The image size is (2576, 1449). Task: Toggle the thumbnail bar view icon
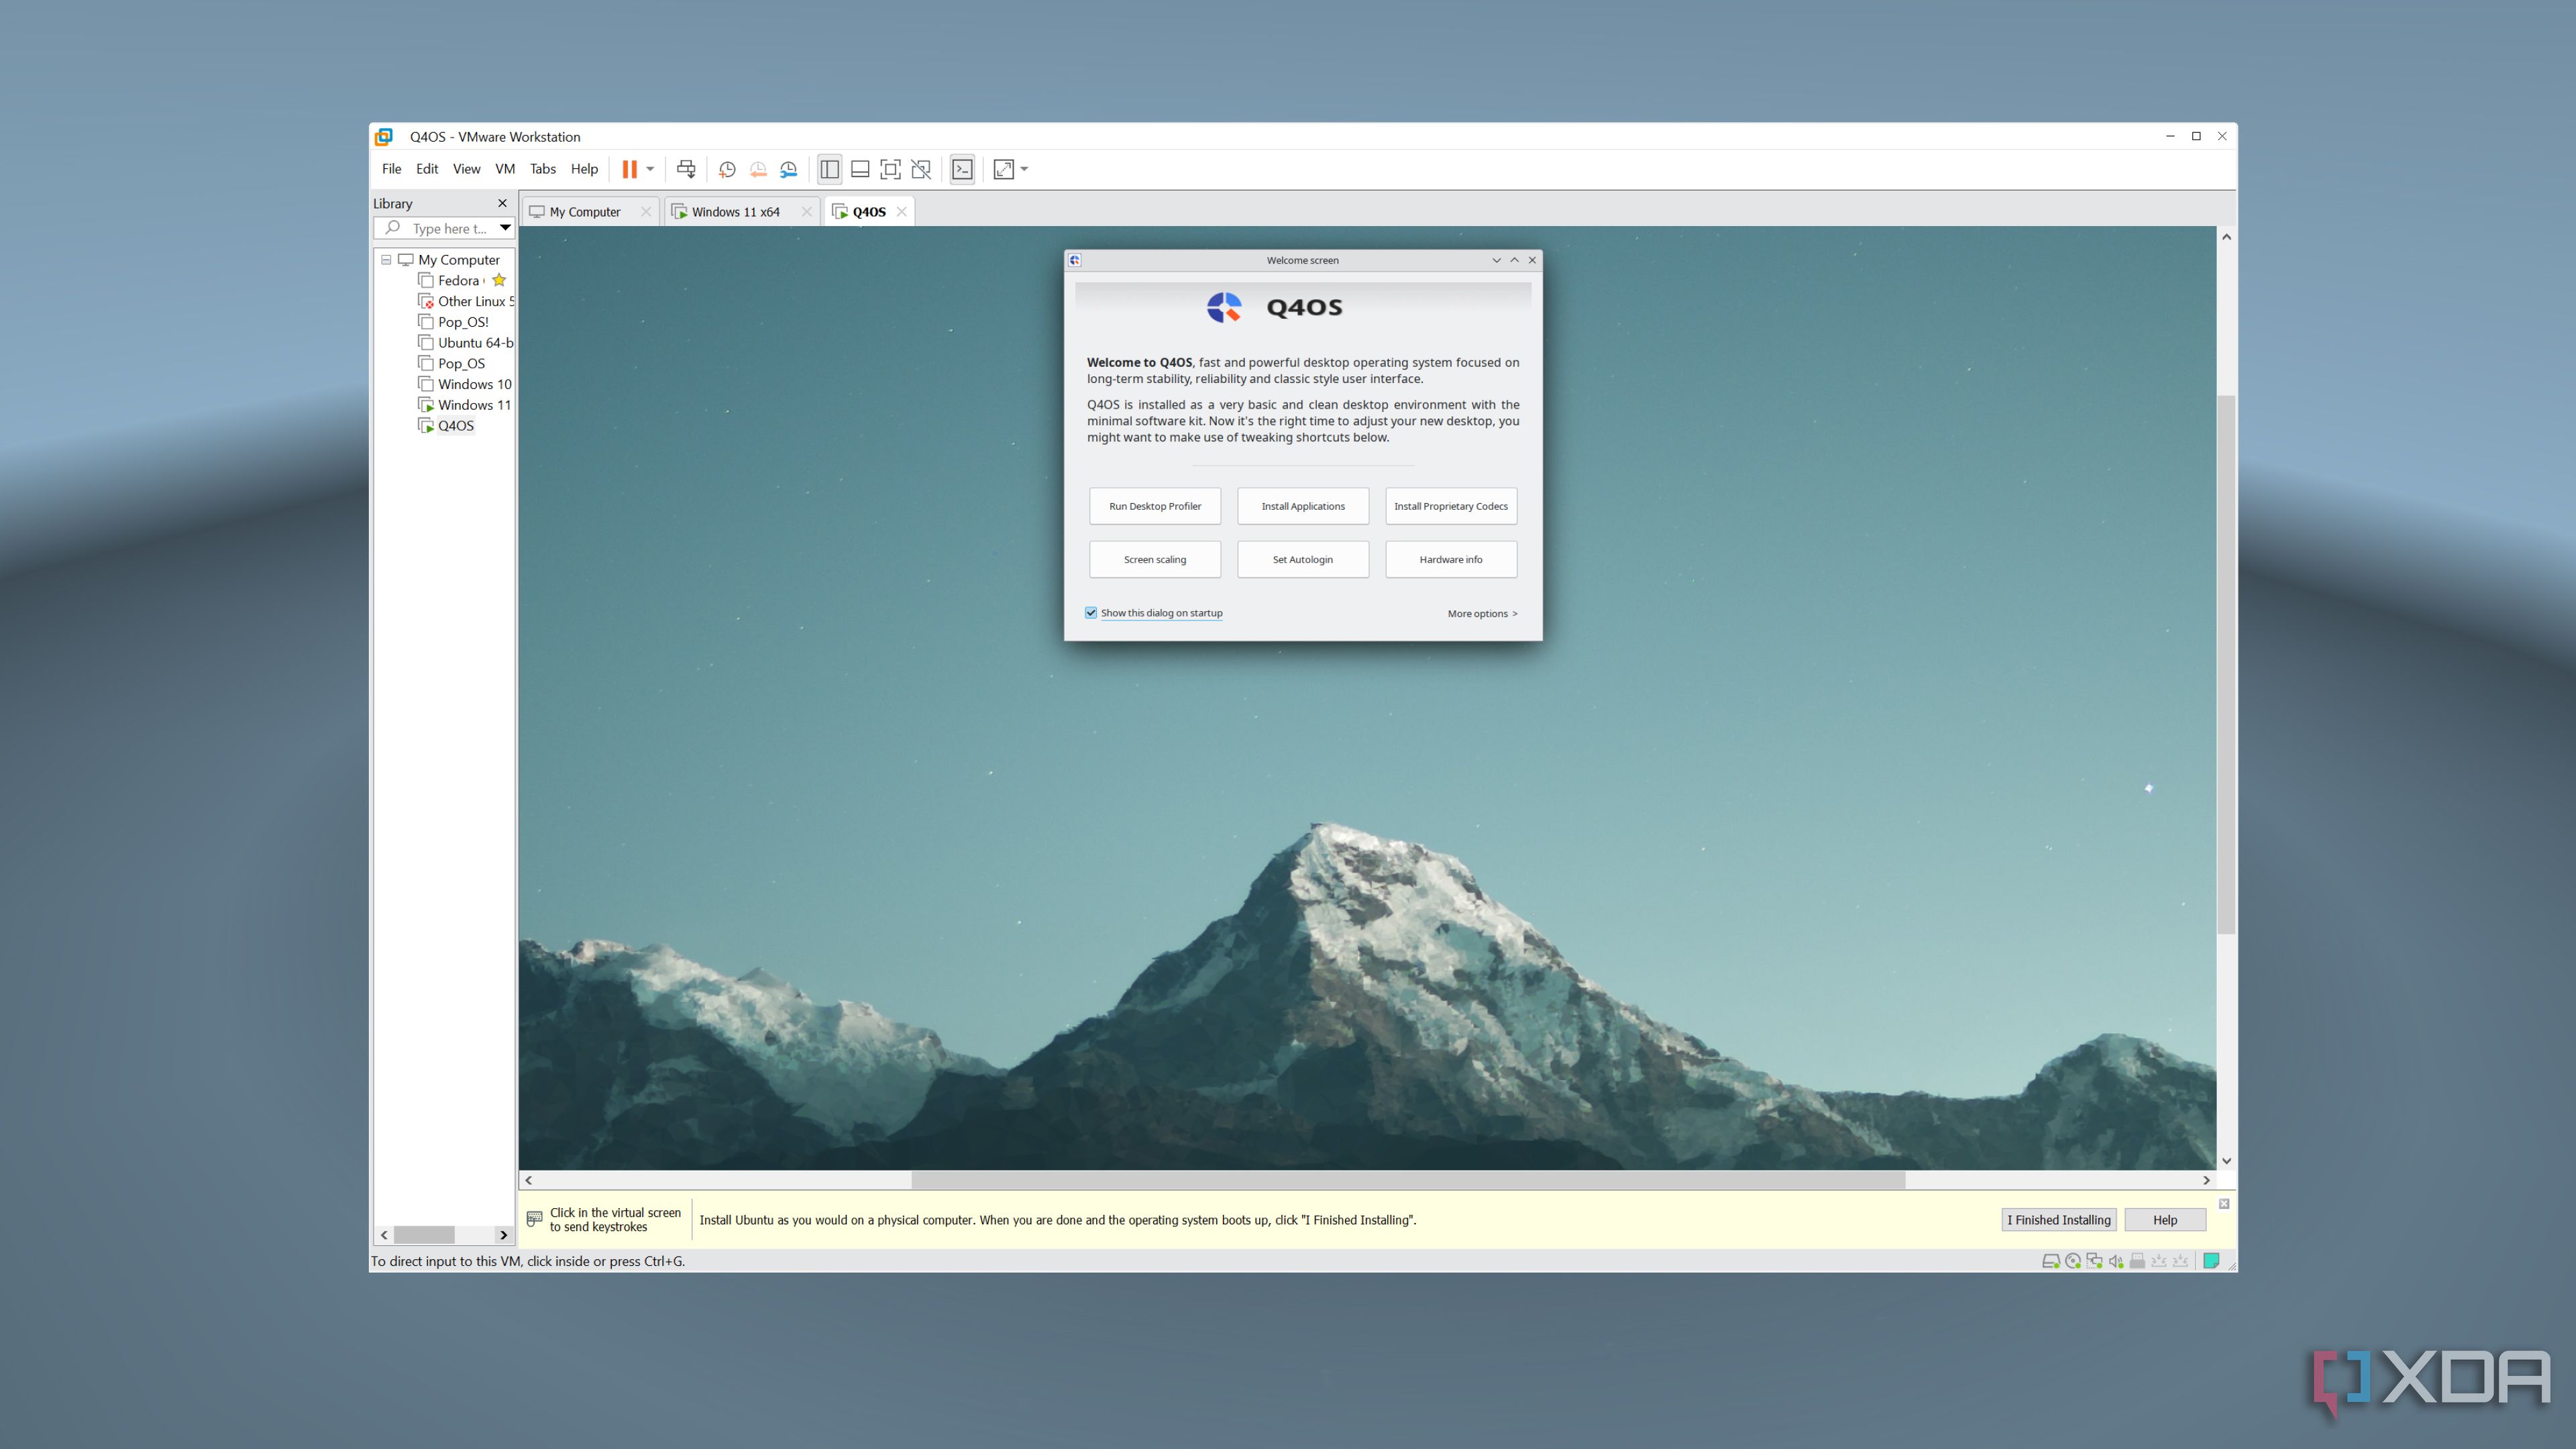pos(860,169)
